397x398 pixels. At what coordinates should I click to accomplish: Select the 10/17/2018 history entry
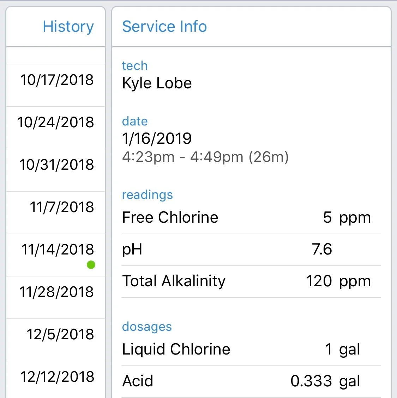55,85
